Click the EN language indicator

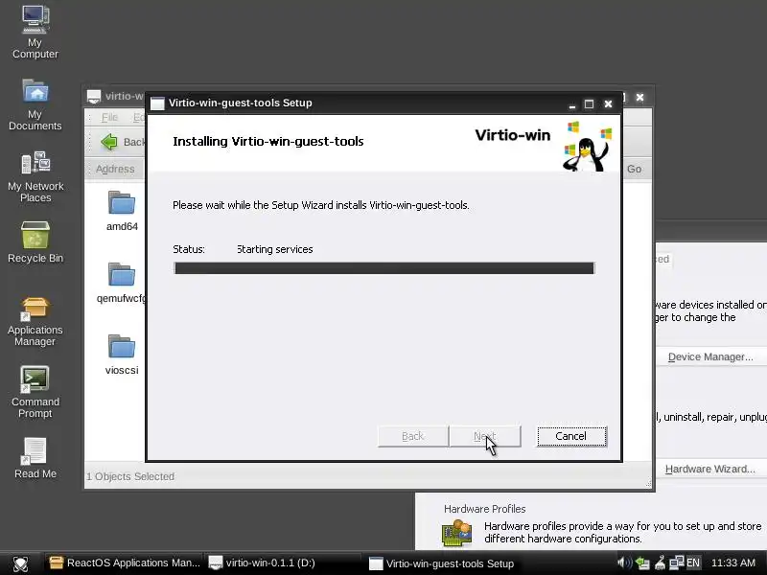click(692, 563)
